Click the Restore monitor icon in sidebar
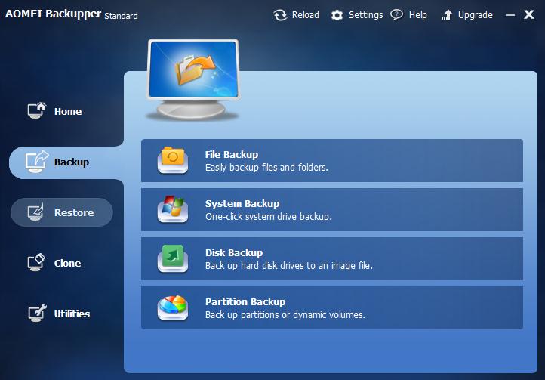545x380 pixels. 35,212
